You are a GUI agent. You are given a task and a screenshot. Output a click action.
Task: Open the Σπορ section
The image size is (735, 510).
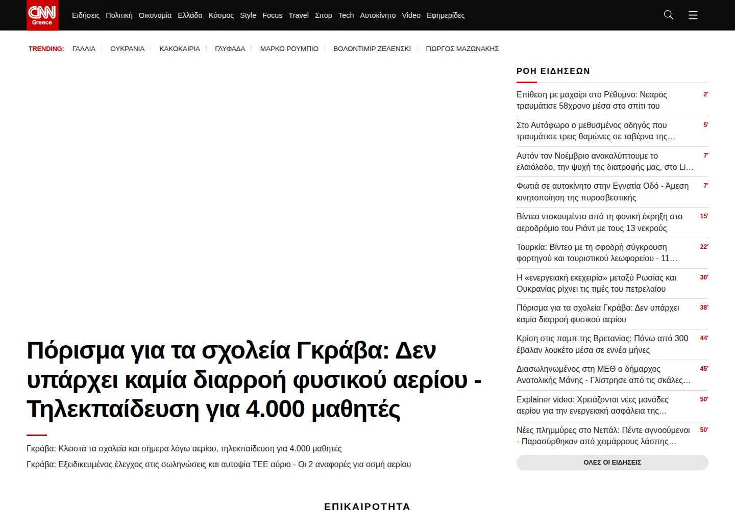[324, 15]
